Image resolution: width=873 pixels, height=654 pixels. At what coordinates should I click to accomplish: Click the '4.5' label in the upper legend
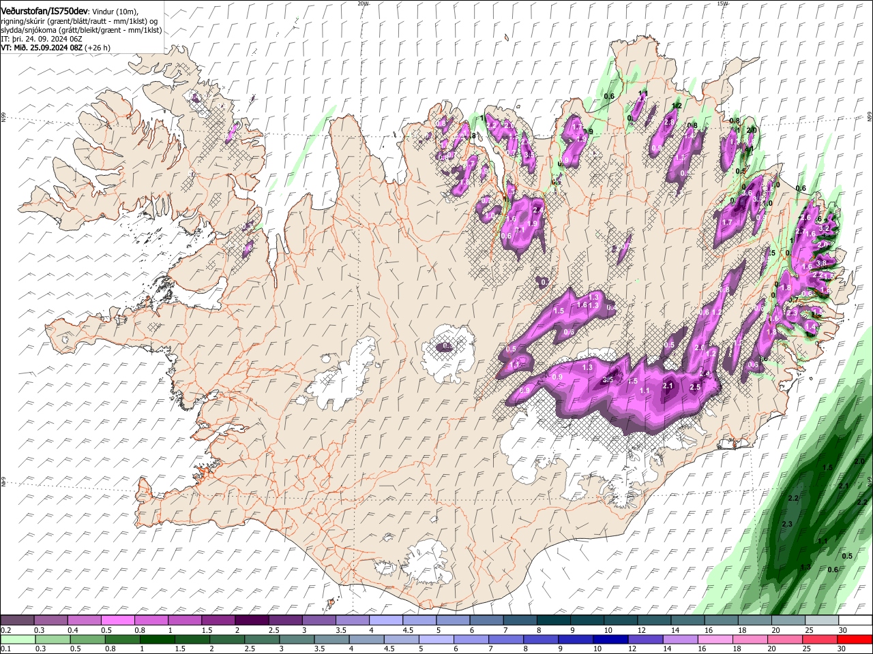pos(407,630)
